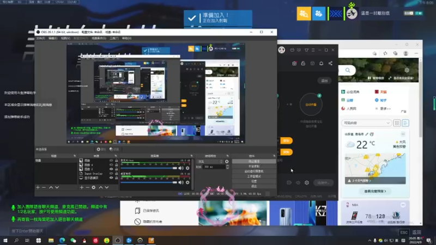The image size is (436, 245).
Task: Toggle visibility of 图像 4 source
Action: click(x=111, y=165)
